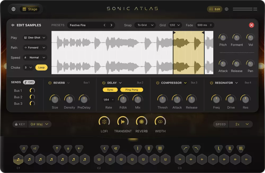
Task: Activate the WIDTH effect icon
Action: tap(160, 122)
